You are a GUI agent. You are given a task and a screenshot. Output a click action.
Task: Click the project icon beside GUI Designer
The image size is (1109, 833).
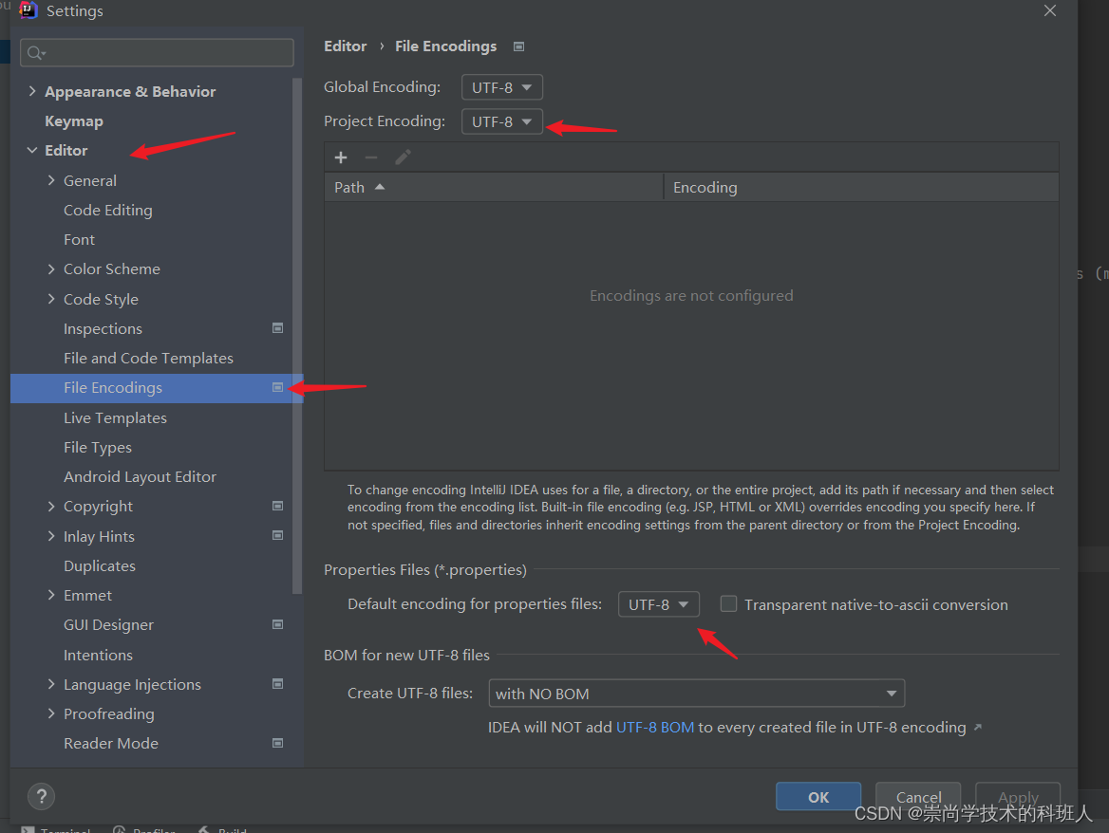[x=278, y=624]
